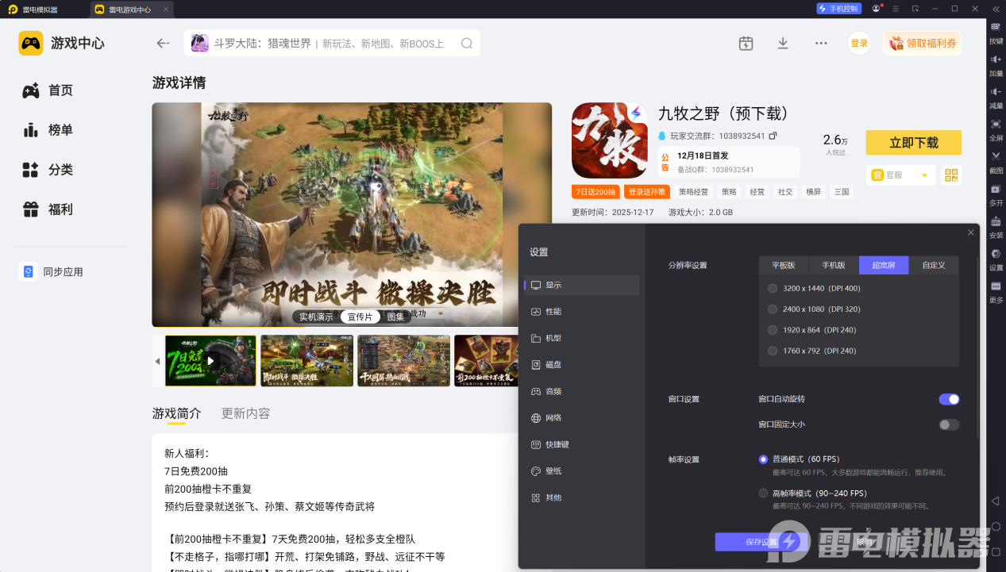Click the back arrow beside search box
This screenshot has width=1006, height=572.
[163, 44]
